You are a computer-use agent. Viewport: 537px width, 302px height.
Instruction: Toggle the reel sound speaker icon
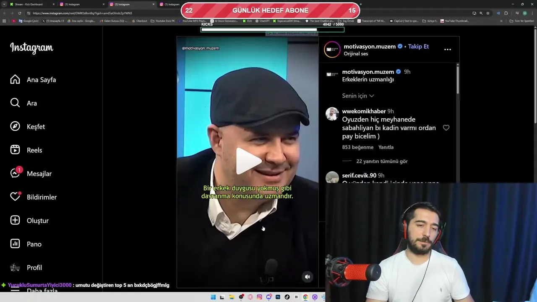(308, 277)
